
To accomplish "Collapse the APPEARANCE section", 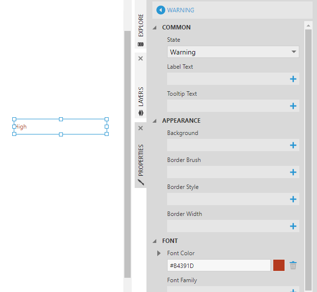I will 155,121.
